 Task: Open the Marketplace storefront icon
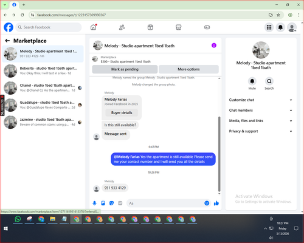click(x=179, y=27)
